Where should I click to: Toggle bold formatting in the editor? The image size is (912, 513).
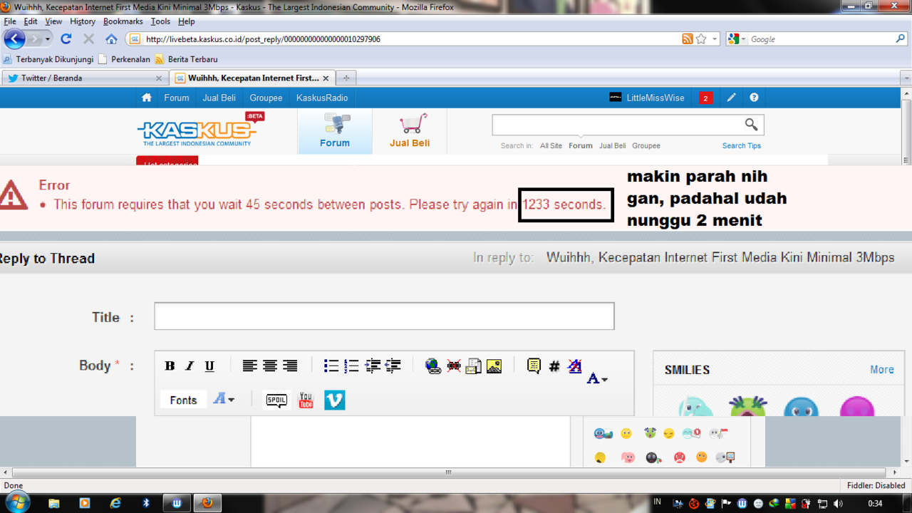point(170,366)
